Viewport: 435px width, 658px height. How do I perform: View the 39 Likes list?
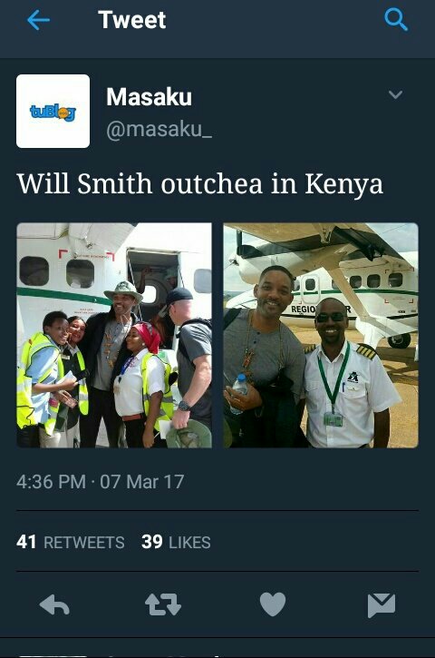(x=176, y=542)
